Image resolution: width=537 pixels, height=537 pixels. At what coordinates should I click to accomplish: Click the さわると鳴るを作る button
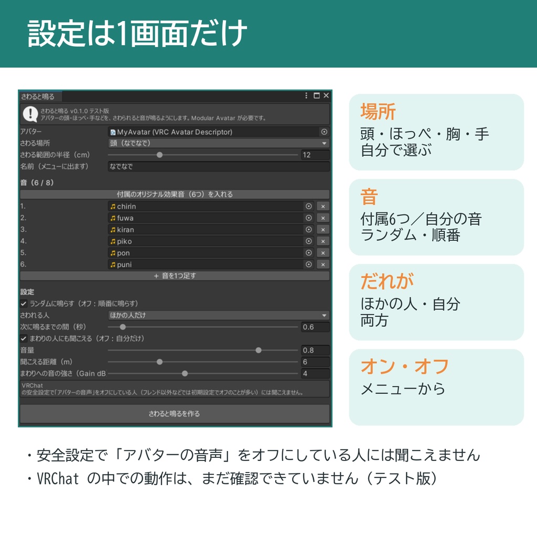(175, 414)
